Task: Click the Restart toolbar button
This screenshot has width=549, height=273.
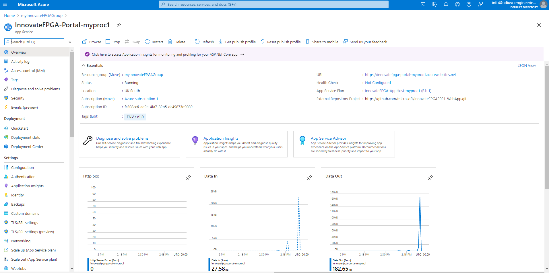Action: [x=154, y=42]
